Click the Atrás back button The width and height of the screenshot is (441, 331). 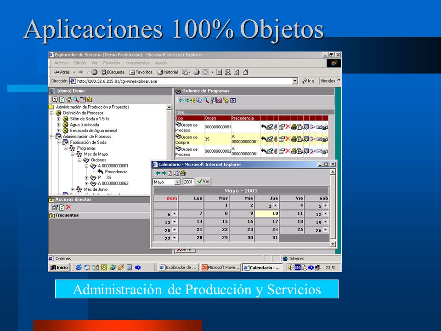pyautogui.click(x=62, y=72)
